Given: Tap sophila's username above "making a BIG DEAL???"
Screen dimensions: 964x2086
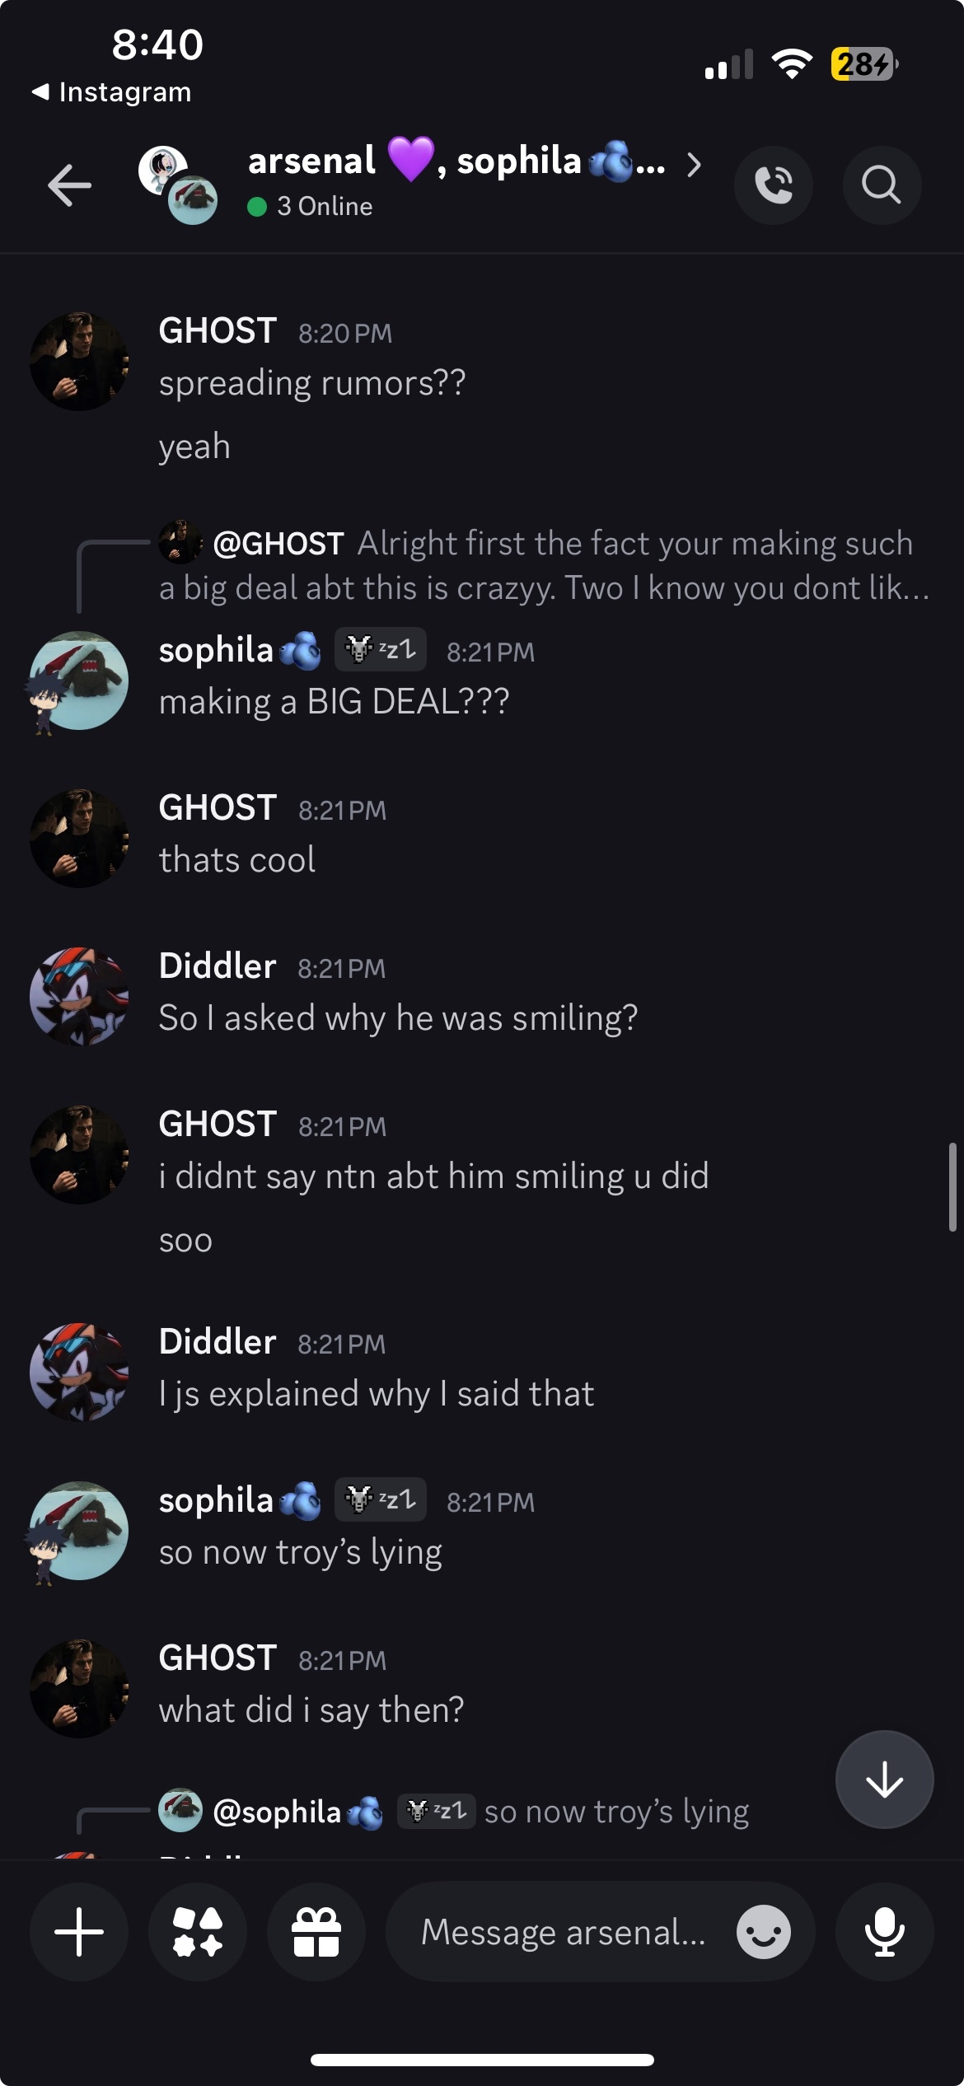Looking at the screenshot, I should [216, 651].
